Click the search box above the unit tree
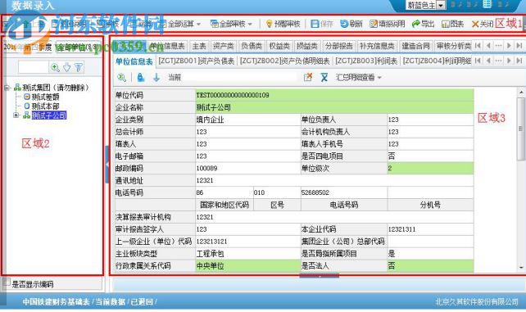This screenshot has width=526, height=312. [34, 67]
